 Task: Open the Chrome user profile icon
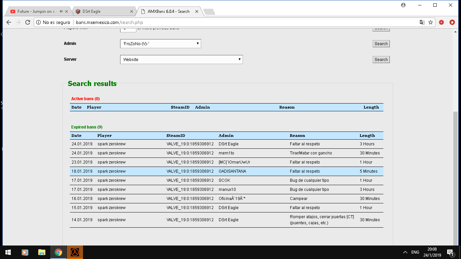(403, 5)
